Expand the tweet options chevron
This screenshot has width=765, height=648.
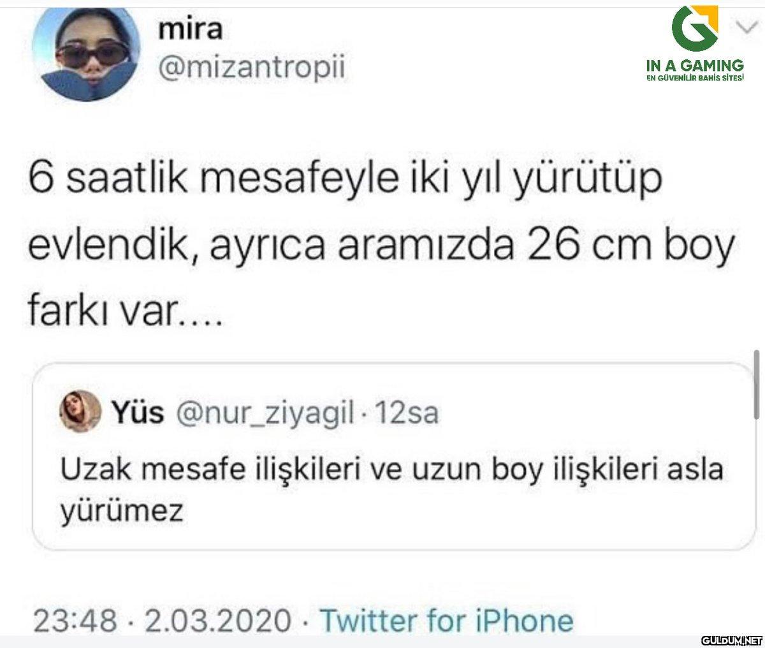point(743,27)
